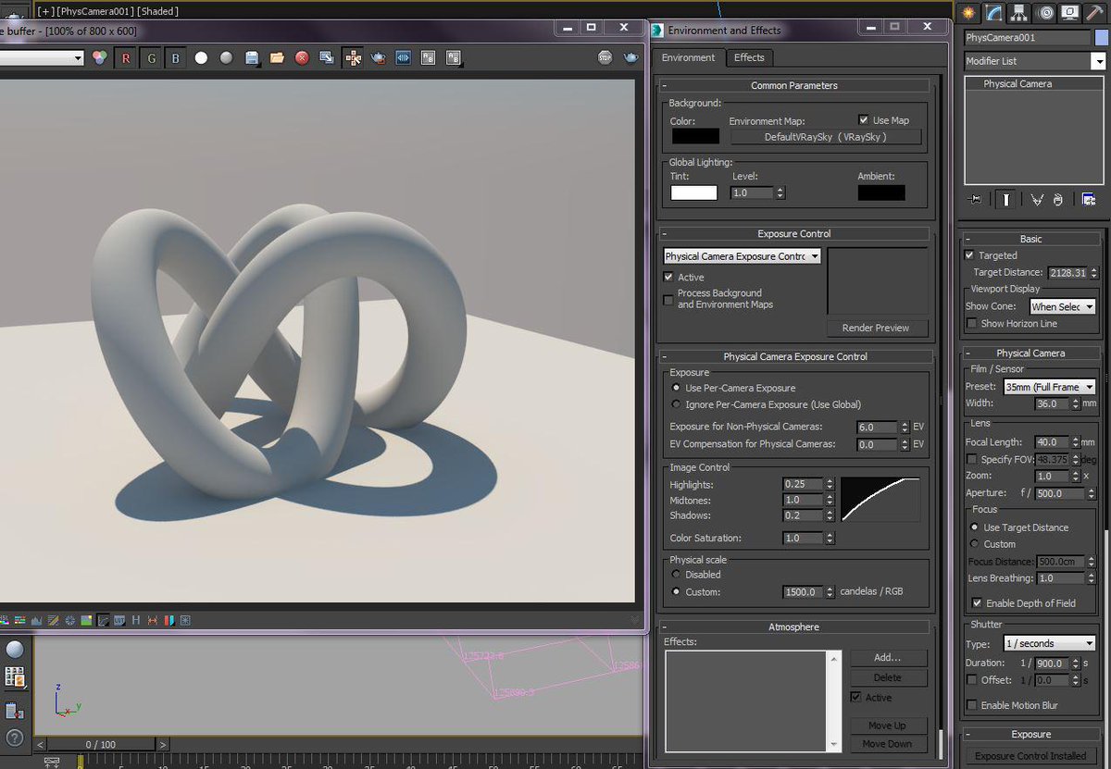Screen dimensions: 1111x769
Task: Duplicate frame buffer to 3ds Max window
Action: pos(327,58)
